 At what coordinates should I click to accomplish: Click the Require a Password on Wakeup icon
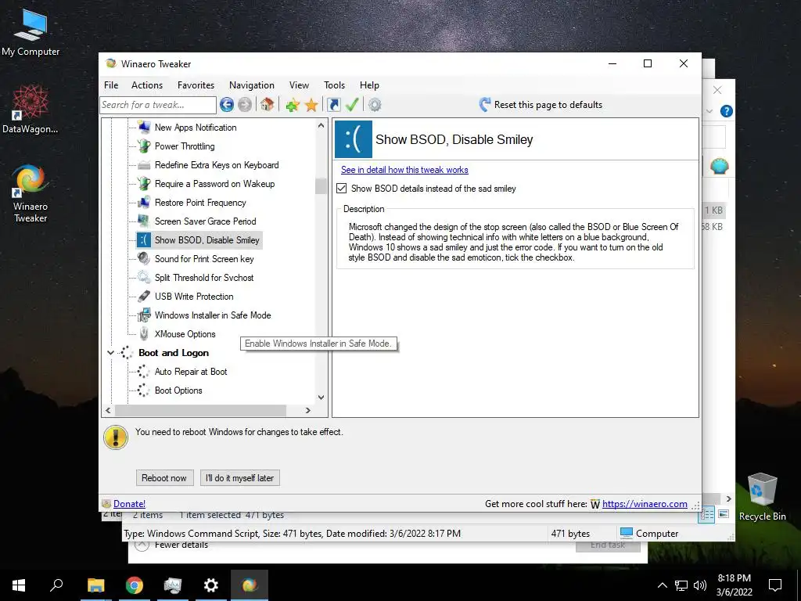point(144,183)
